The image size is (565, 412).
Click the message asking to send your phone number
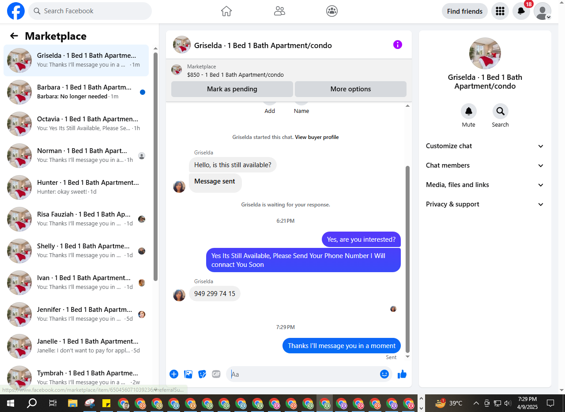[303, 260]
